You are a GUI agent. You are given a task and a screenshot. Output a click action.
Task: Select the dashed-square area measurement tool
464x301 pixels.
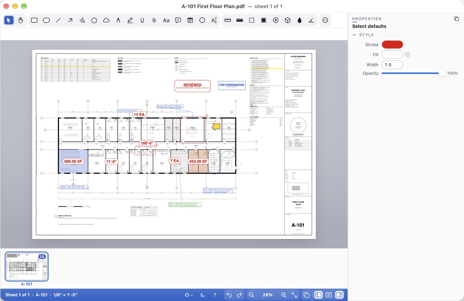coord(251,20)
